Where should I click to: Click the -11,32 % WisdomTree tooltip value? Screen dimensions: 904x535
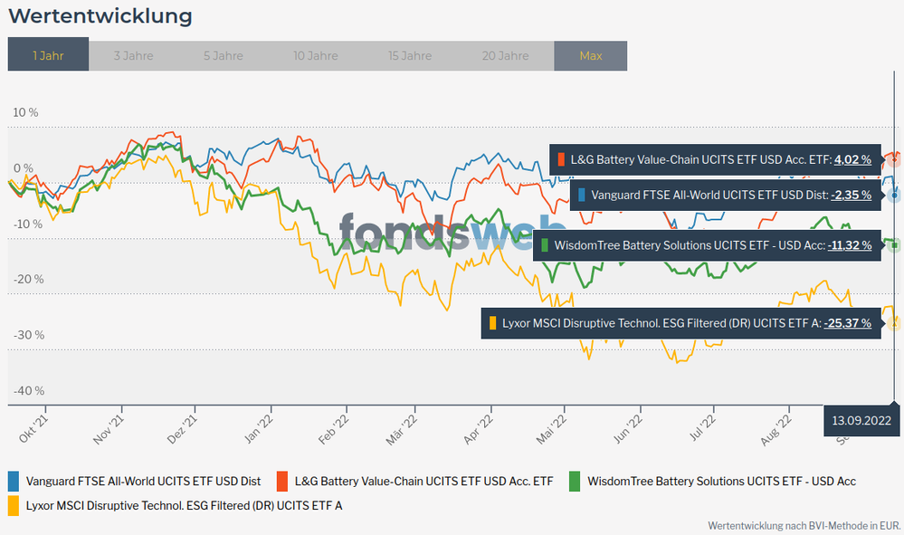coord(850,244)
